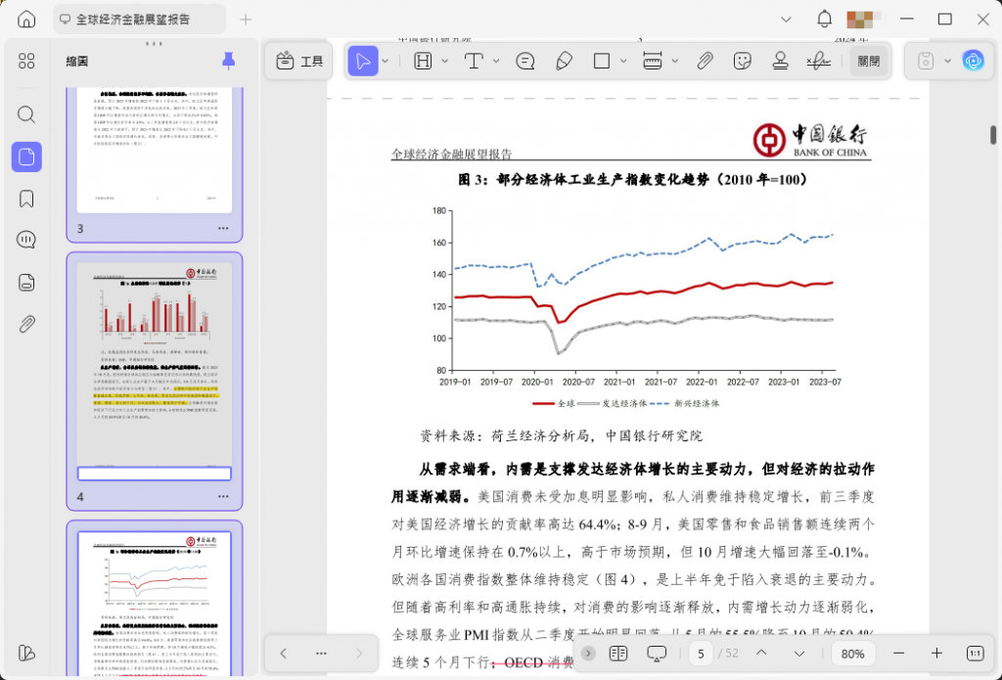Click the page number field showing 5
The height and width of the screenshot is (680, 1002).
point(701,654)
